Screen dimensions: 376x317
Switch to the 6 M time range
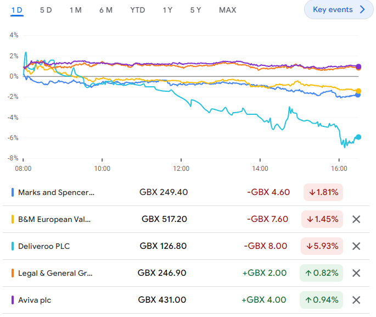(106, 10)
